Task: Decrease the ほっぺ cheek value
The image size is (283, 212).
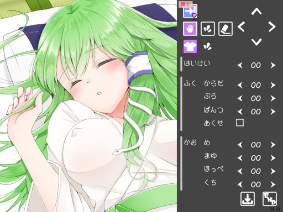Action: click(240, 171)
